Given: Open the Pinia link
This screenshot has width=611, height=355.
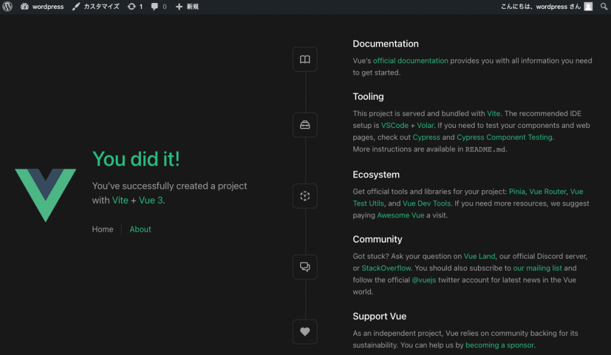Looking at the screenshot, I should [x=517, y=191].
